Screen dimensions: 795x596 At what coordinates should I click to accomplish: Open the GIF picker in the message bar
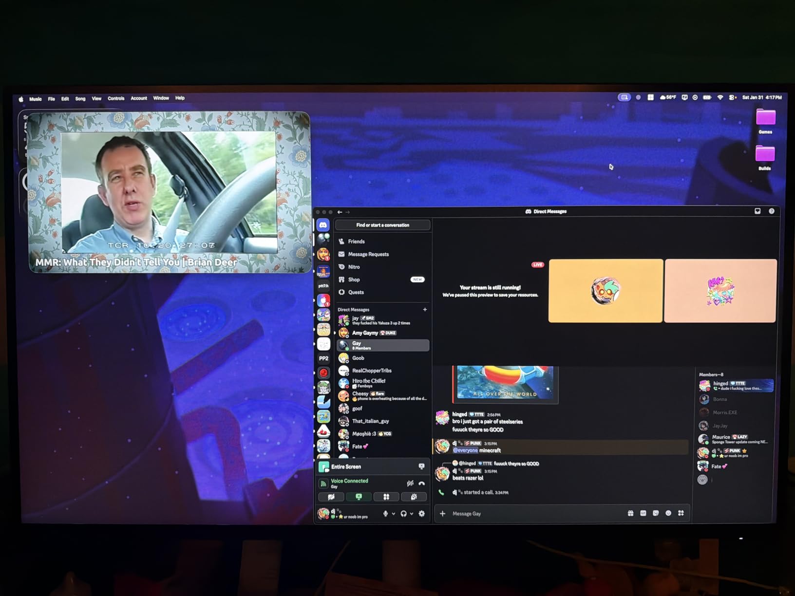[644, 513]
